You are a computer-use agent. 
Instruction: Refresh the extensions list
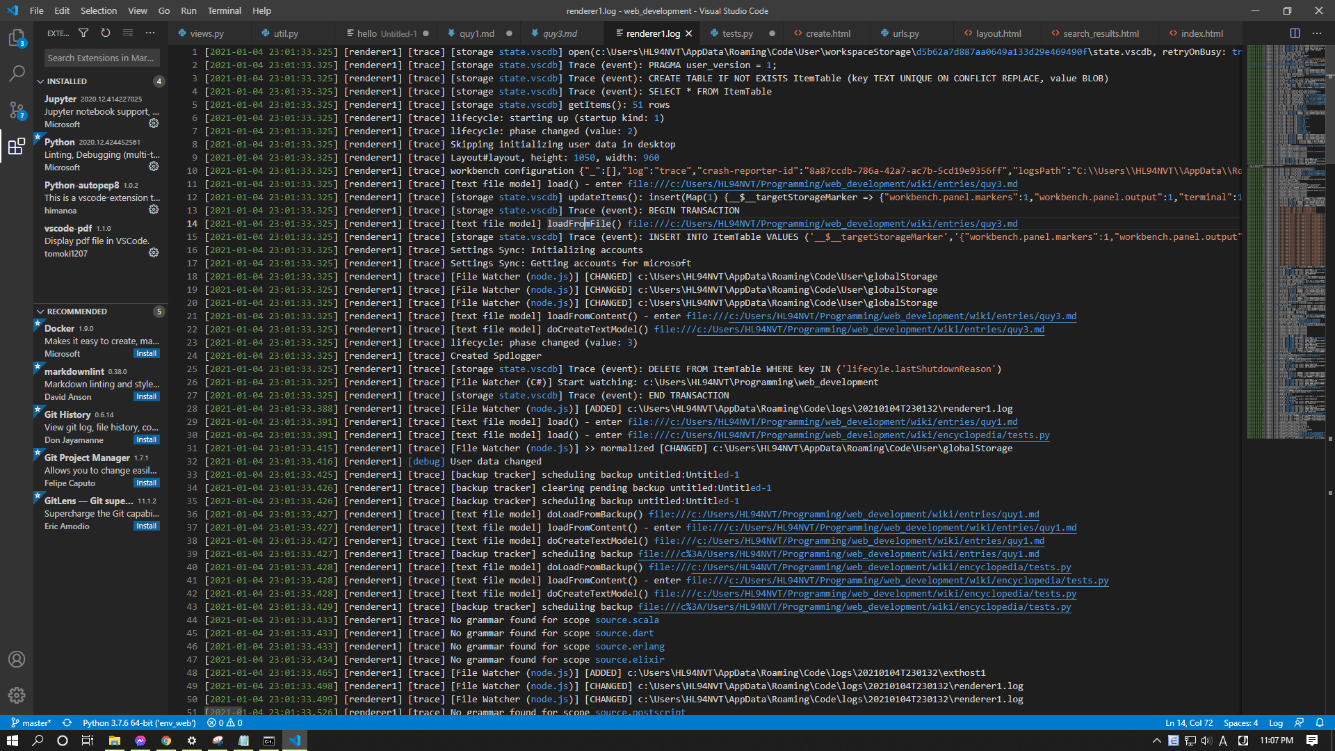click(106, 33)
